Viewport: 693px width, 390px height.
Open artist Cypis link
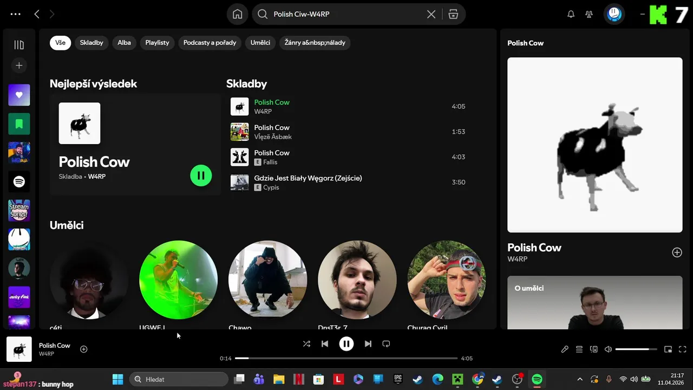(271, 187)
